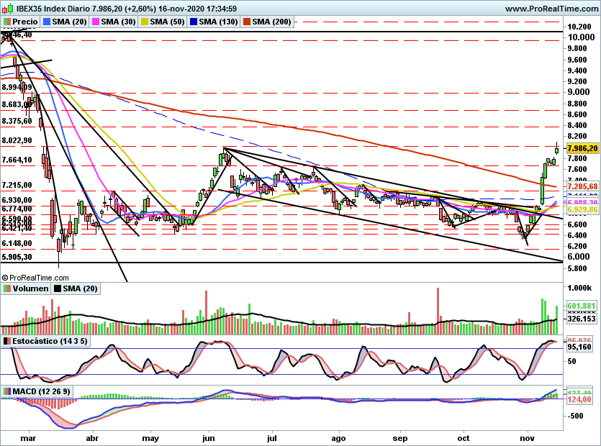
Task: Click the 7.664,10 level label
Action: [x=17, y=160]
